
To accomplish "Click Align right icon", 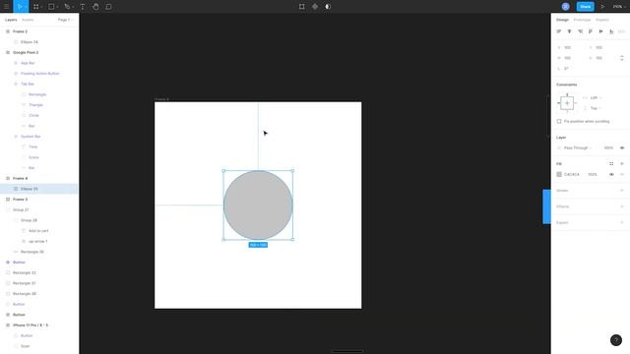I will click(x=580, y=31).
